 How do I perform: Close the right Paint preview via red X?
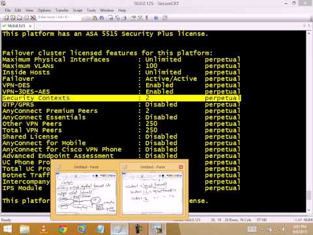tap(181, 167)
